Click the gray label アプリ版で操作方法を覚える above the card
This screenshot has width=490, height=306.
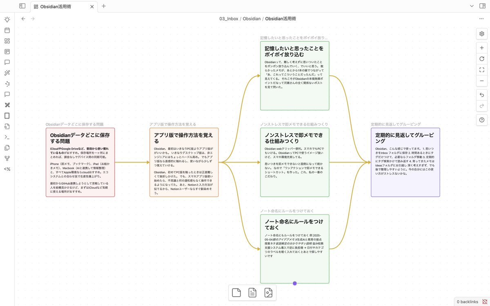click(x=173, y=124)
